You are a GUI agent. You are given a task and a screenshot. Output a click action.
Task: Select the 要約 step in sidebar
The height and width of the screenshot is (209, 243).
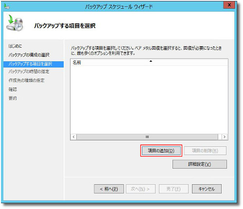pyautogui.click(x=13, y=98)
